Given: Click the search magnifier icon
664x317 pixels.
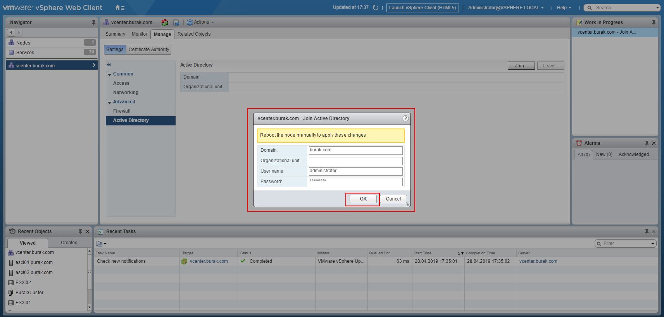Looking at the screenshot, I should 590,8.
